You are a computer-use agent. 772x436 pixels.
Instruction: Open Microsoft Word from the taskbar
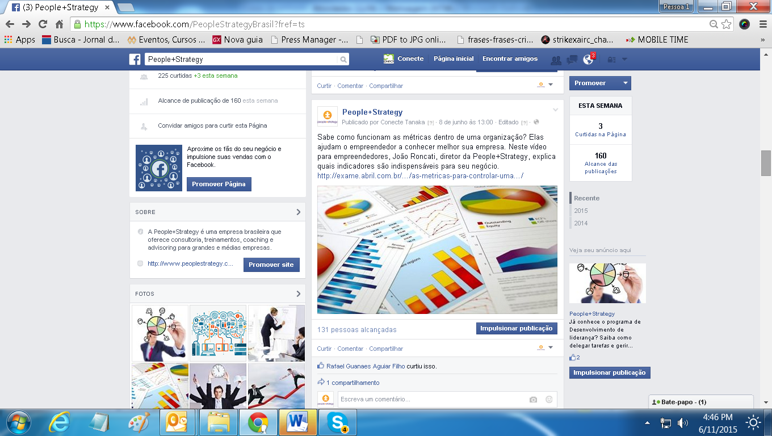[297, 422]
